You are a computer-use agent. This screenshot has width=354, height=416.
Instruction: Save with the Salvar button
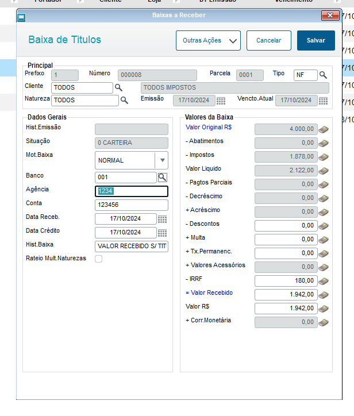pos(316,40)
